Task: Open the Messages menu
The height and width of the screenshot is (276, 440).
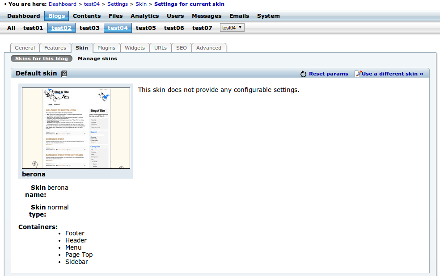Action: click(x=207, y=16)
